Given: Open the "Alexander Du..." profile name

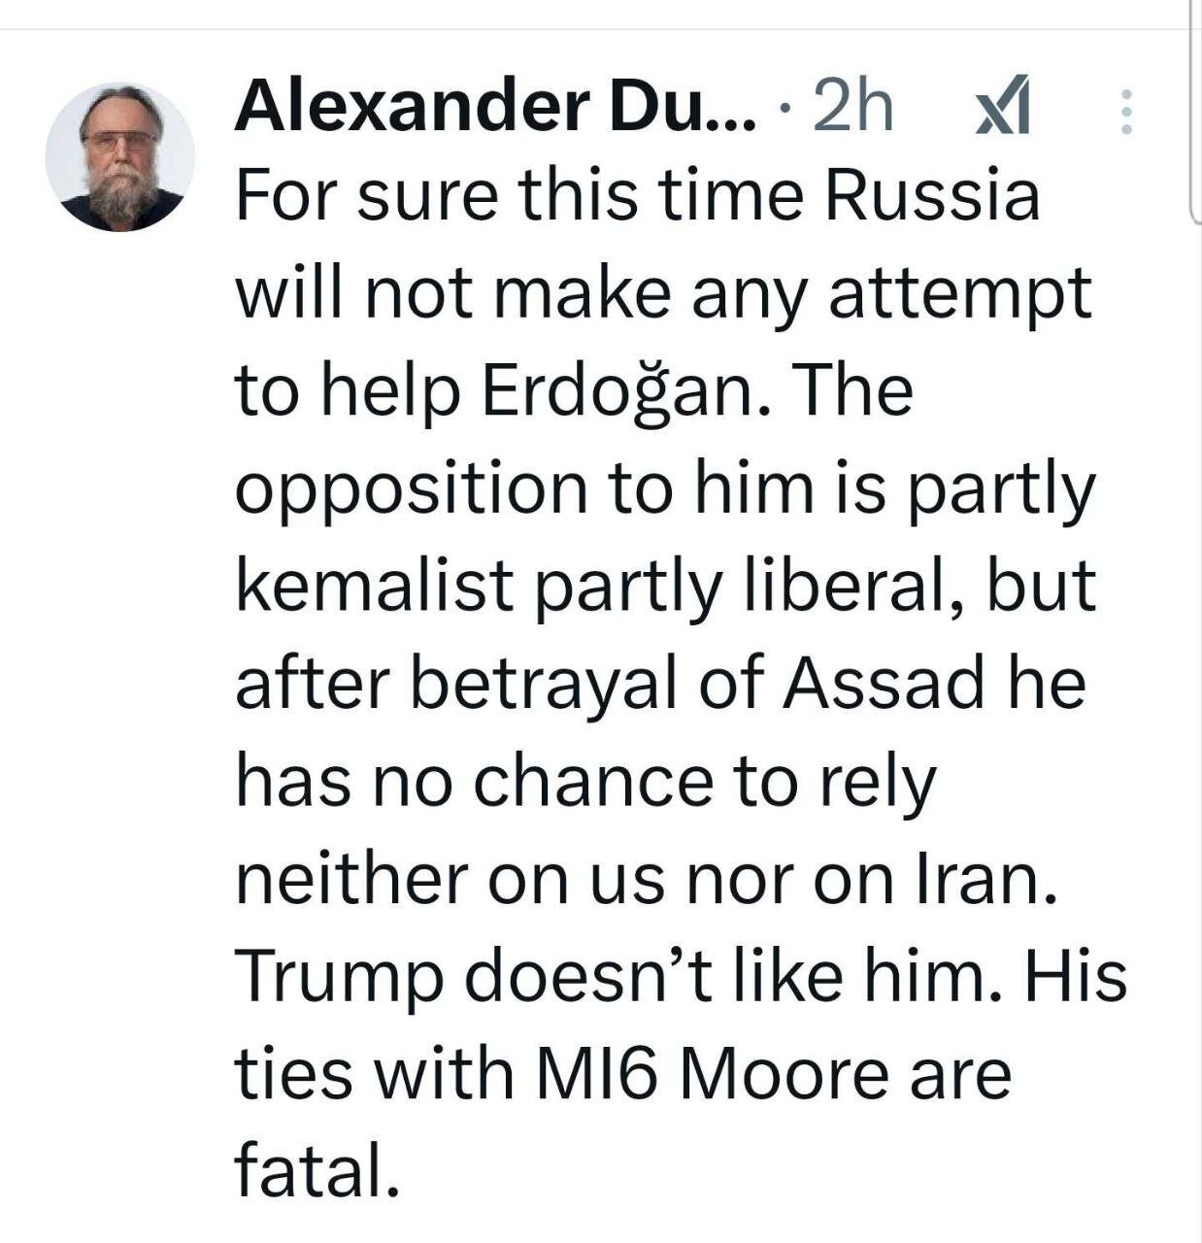Looking at the screenshot, I should [493, 107].
